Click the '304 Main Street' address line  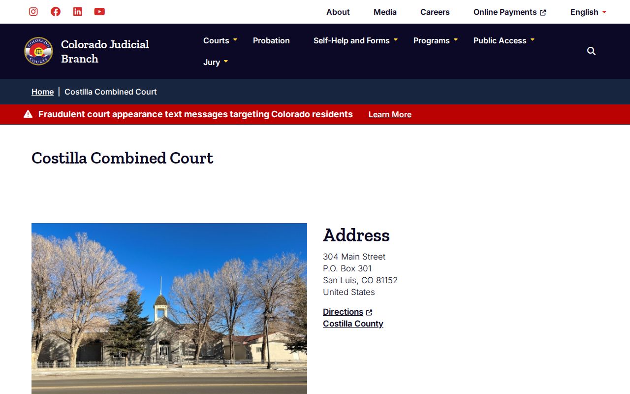click(x=354, y=257)
